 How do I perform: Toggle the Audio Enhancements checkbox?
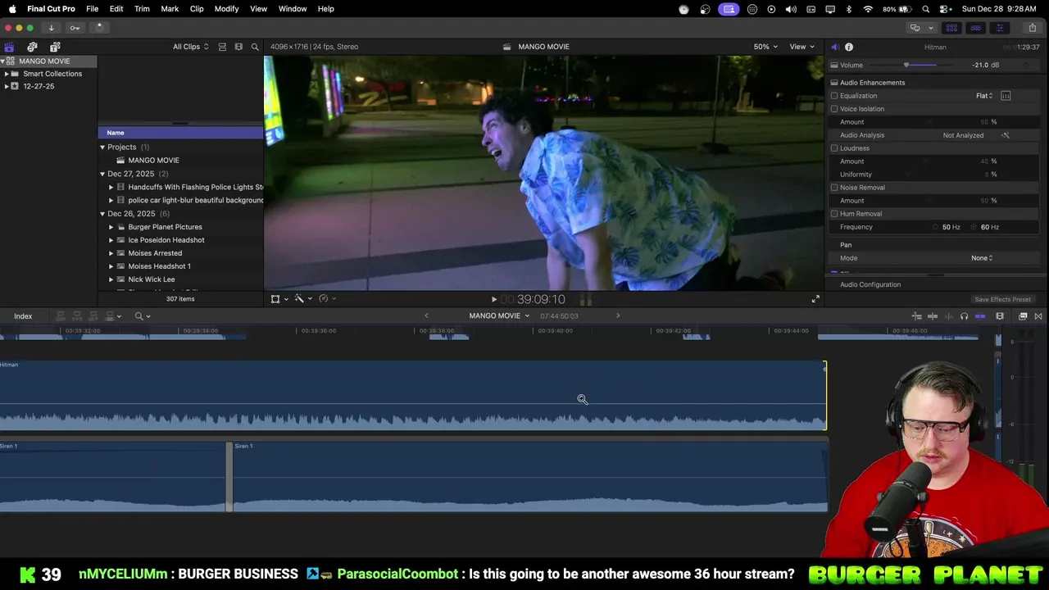point(834,83)
